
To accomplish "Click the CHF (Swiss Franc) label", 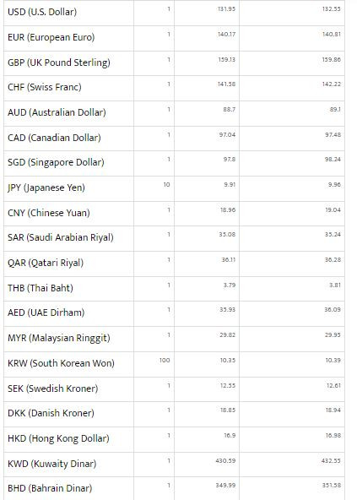I will (x=44, y=87).
